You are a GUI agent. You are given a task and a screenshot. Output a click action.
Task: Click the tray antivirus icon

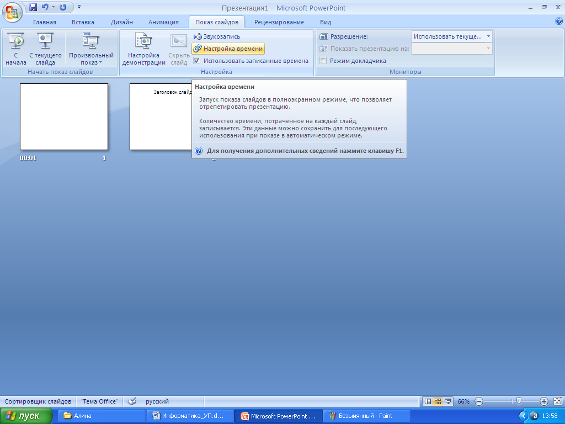534,416
